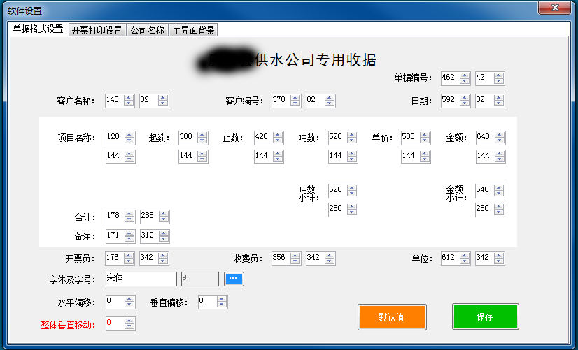Increase the 水平偏移 value with up arrow
Image resolution: width=578 pixels, height=350 pixels.
129,300
